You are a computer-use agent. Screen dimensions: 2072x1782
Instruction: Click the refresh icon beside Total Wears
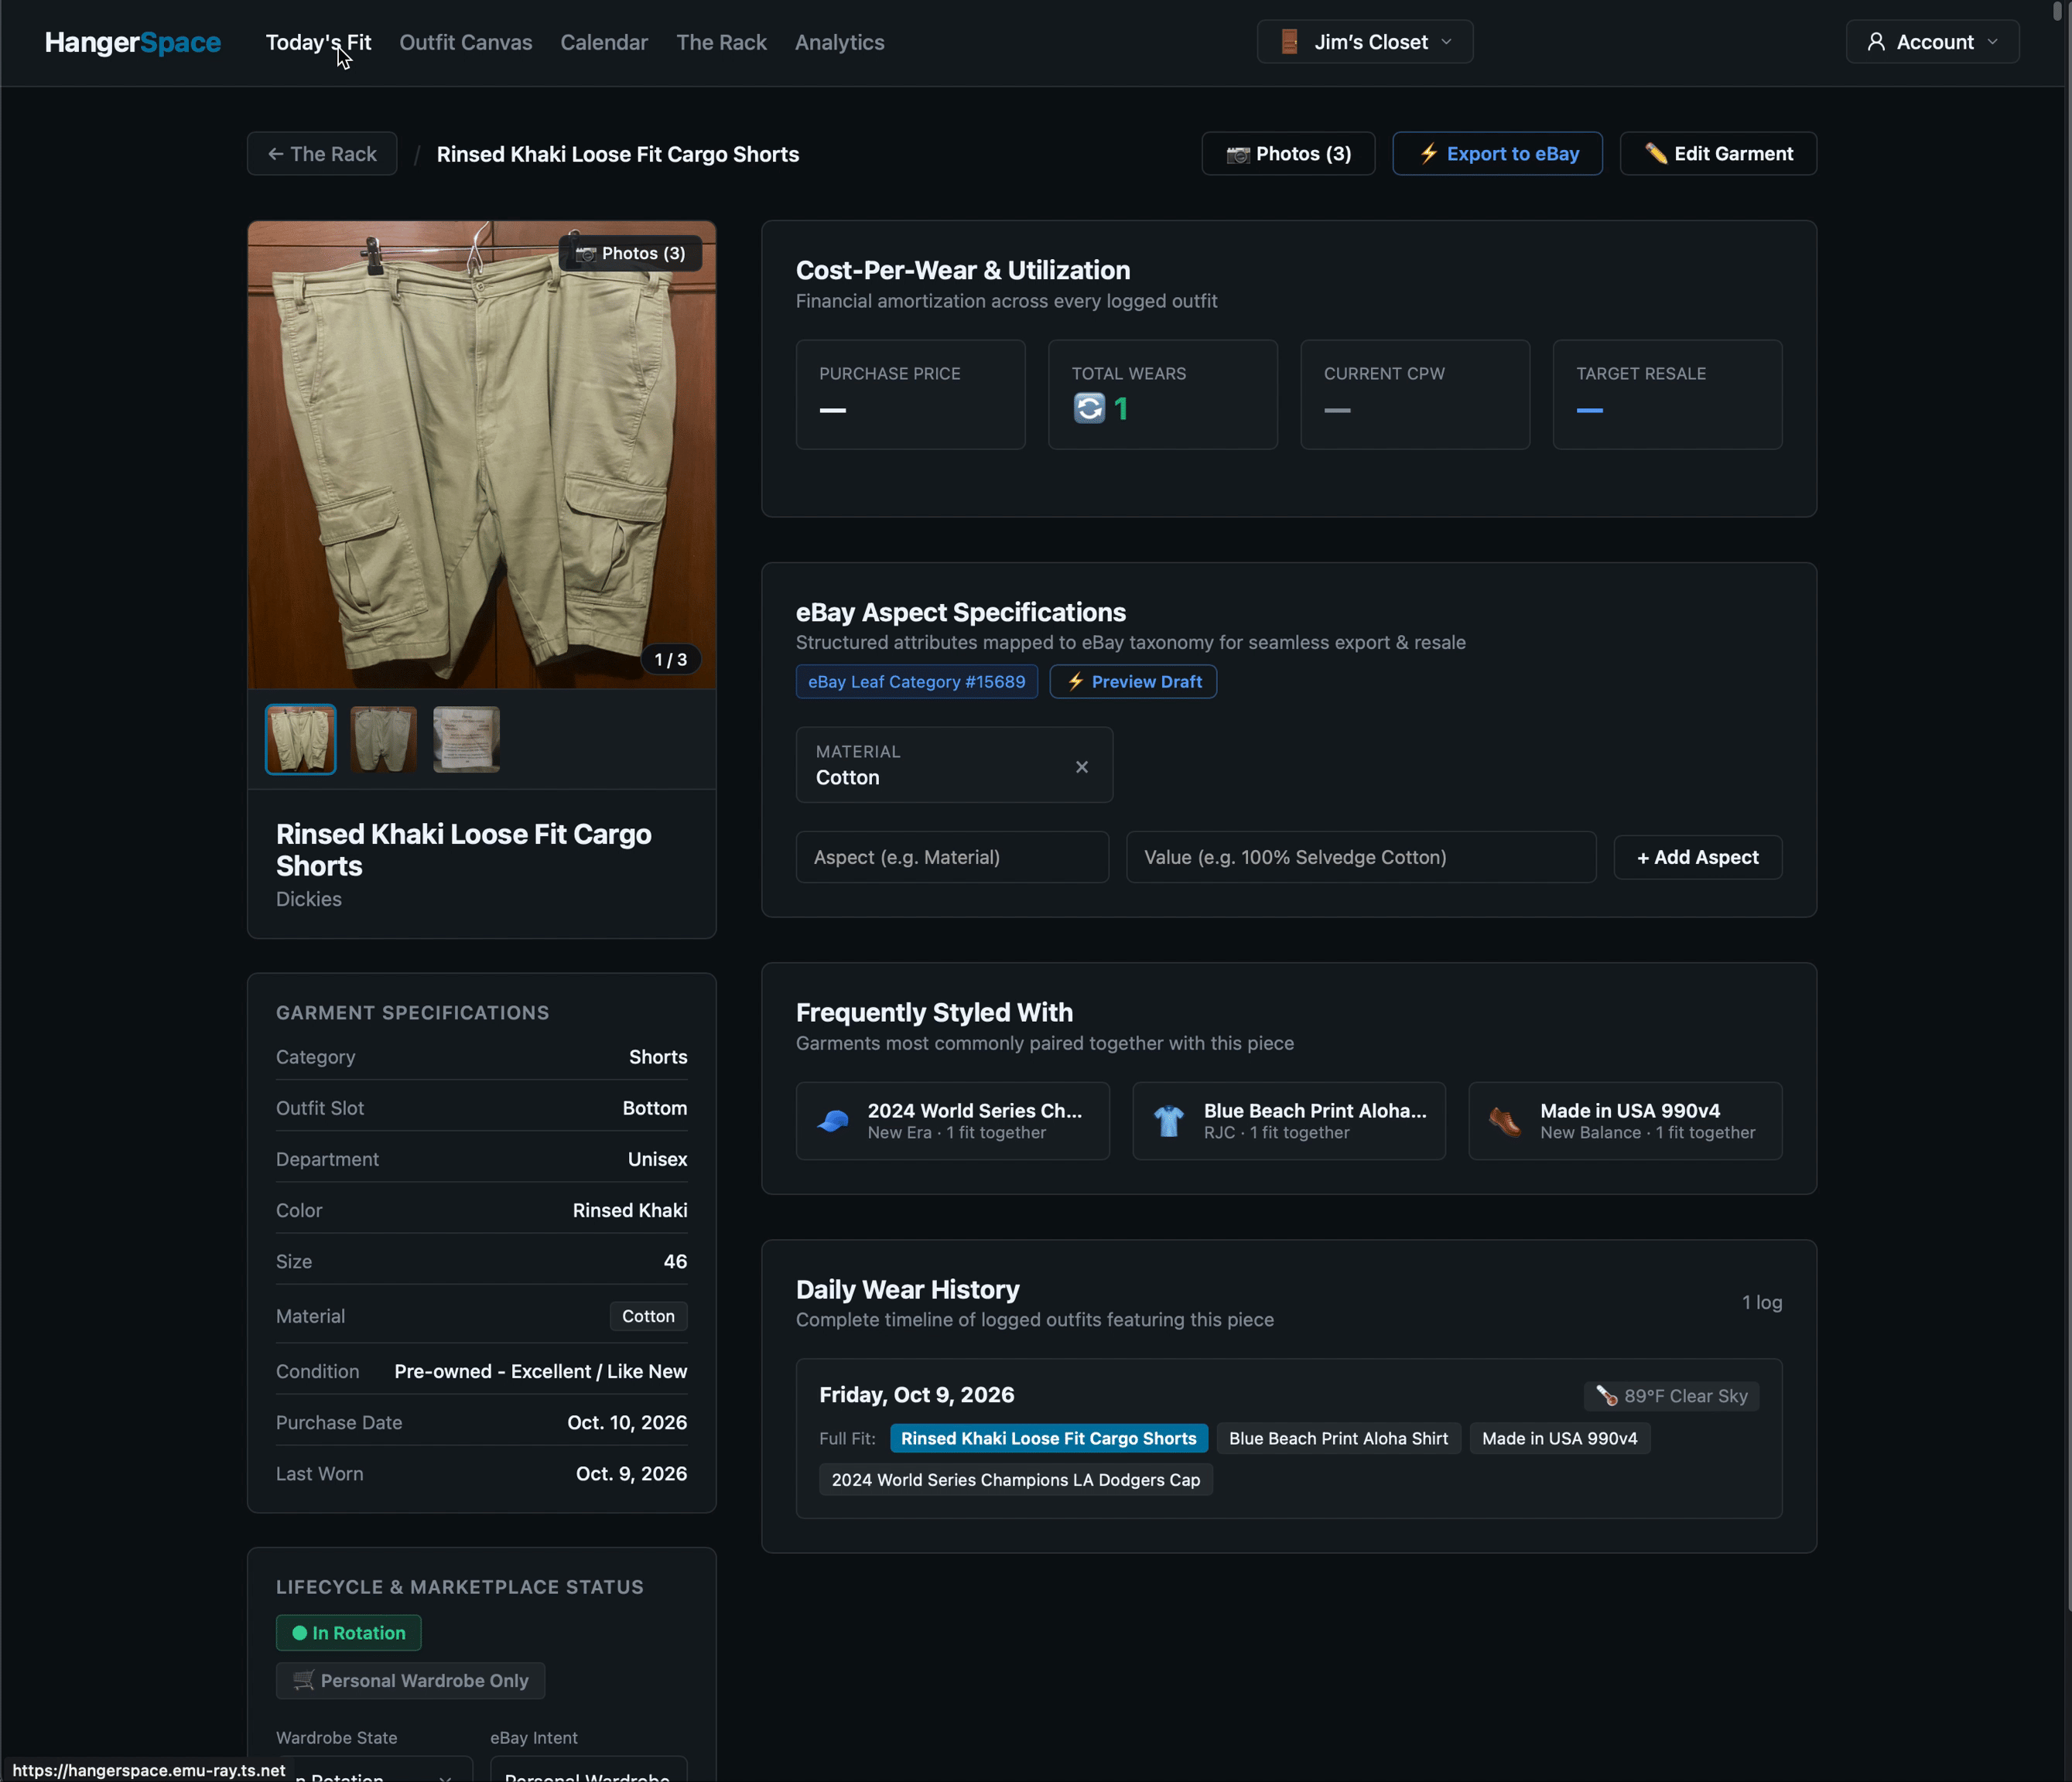tap(1089, 408)
